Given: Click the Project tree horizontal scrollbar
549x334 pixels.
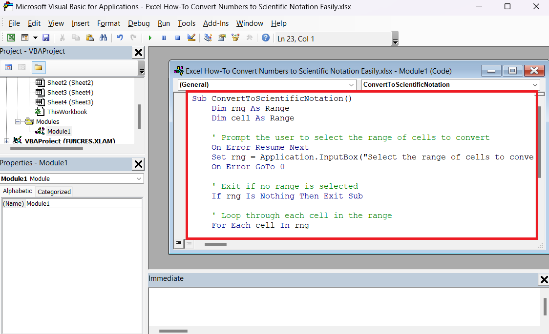Looking at the screenshot, I should 46,149.
